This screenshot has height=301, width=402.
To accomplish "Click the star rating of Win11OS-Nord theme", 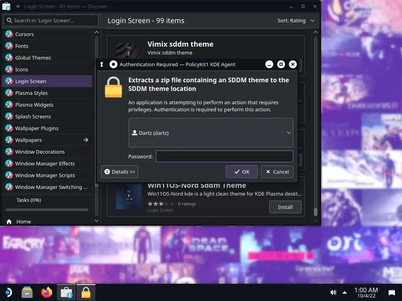I will click(161, 204).
